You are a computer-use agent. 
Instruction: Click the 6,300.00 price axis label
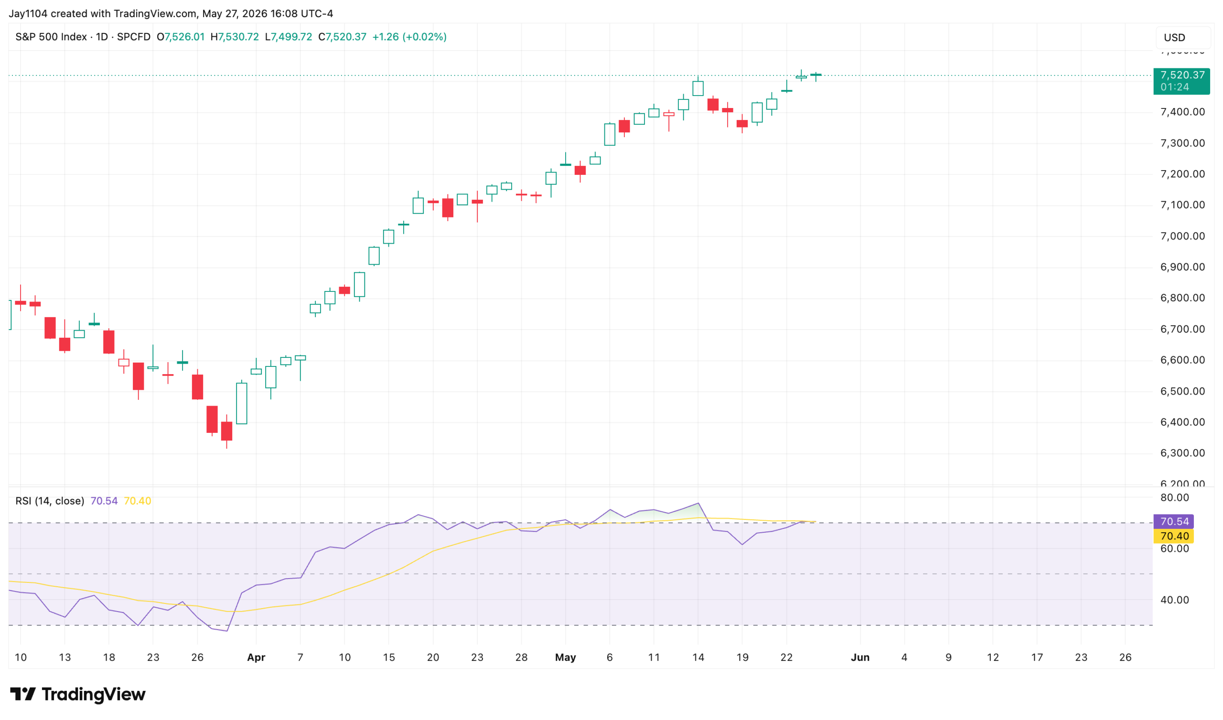tap(1182, 453)
